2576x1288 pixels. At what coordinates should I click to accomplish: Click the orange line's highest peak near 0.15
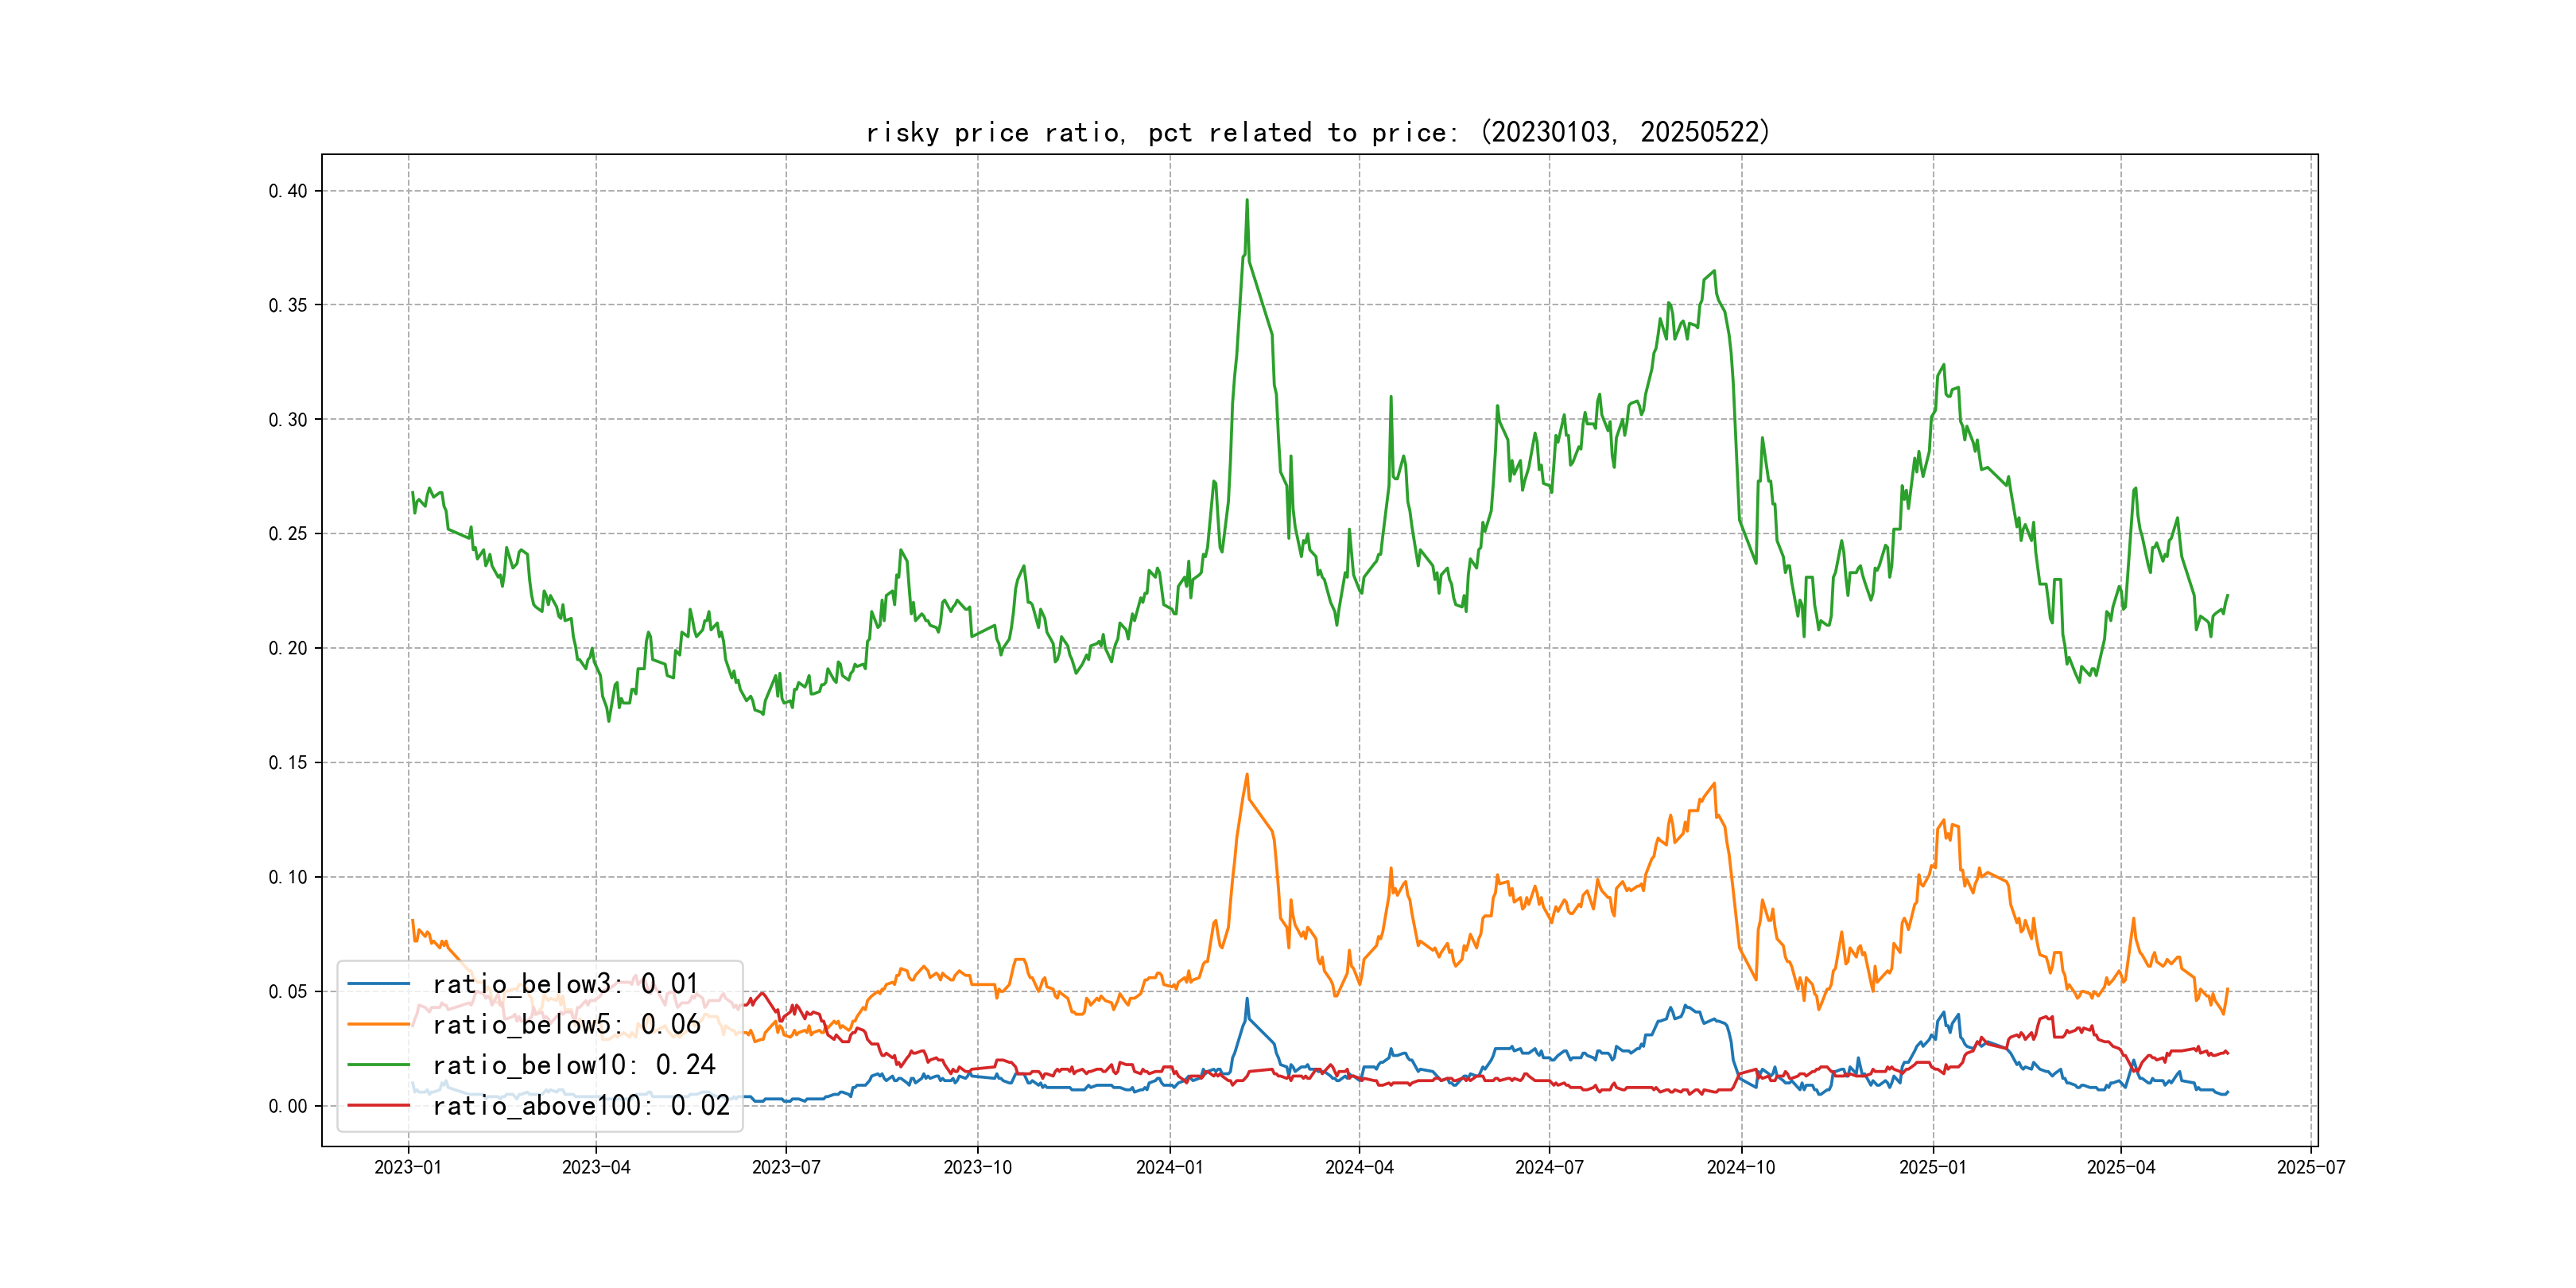click(x=1247, y=775)
